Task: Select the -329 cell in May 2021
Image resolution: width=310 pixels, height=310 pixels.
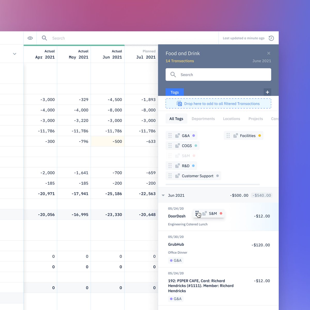Action: (74, 99)
